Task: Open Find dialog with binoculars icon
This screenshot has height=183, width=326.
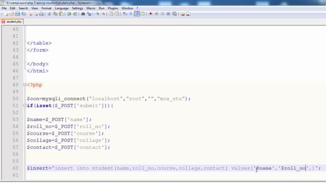Action: coord(83,14)
